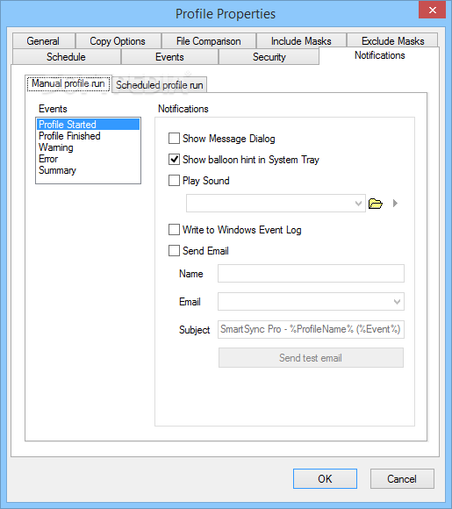Image resolution: width=452 pixels, height=509 pixels.
Task: Uncheck Show balloon hint in System Tray
Action: coord(174,160)
